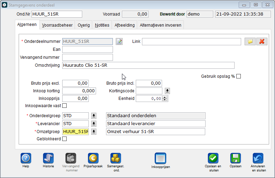Click the Eenheid value field
Viewport: 275px width, 178px height.
pos(149,99)
